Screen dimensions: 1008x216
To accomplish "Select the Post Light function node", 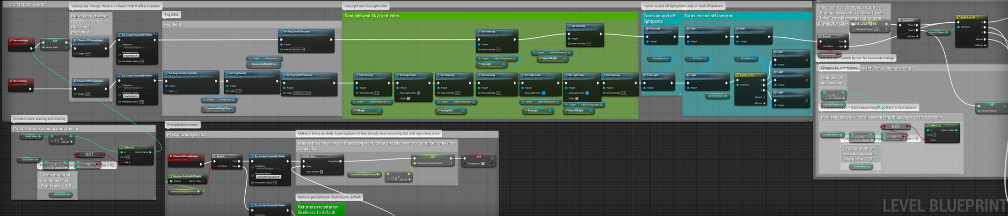I will (x=658, y=82).
